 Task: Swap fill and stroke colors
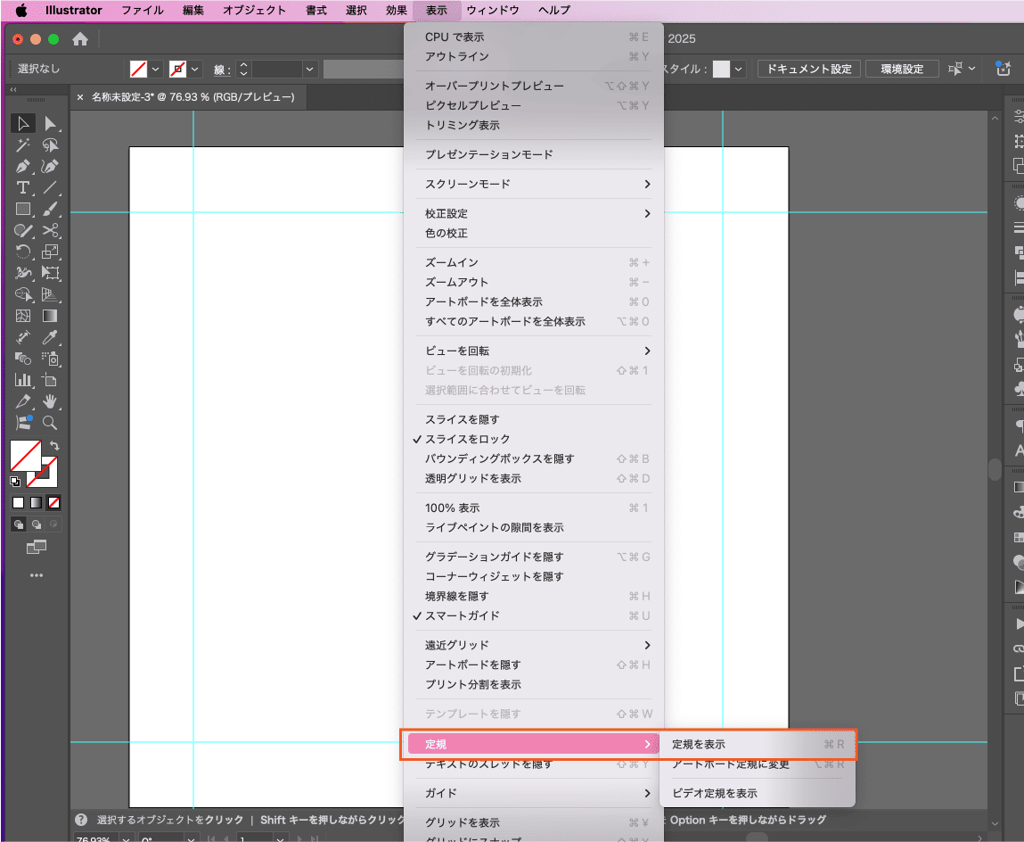pyautogui.click(x=55, y=446)
